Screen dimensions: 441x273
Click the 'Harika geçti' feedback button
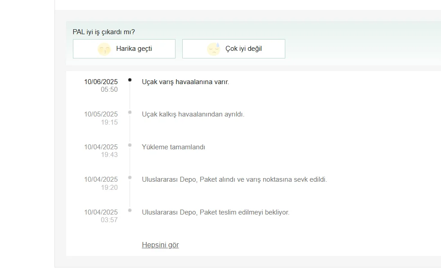point(124,49)
